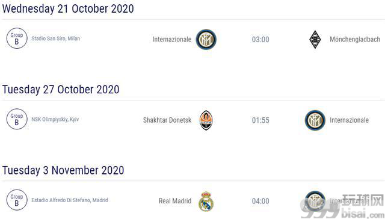385x219 pixels.
Task: Select the Group B badge for Madrid match
Action: 17,200
